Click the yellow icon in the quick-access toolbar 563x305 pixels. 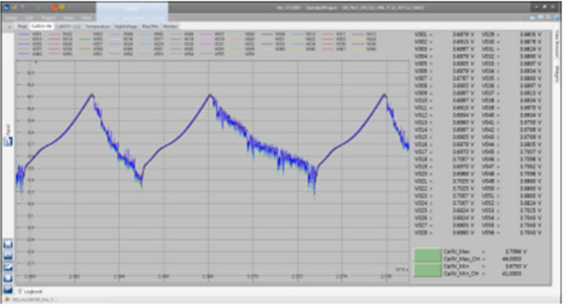[62, 7]
